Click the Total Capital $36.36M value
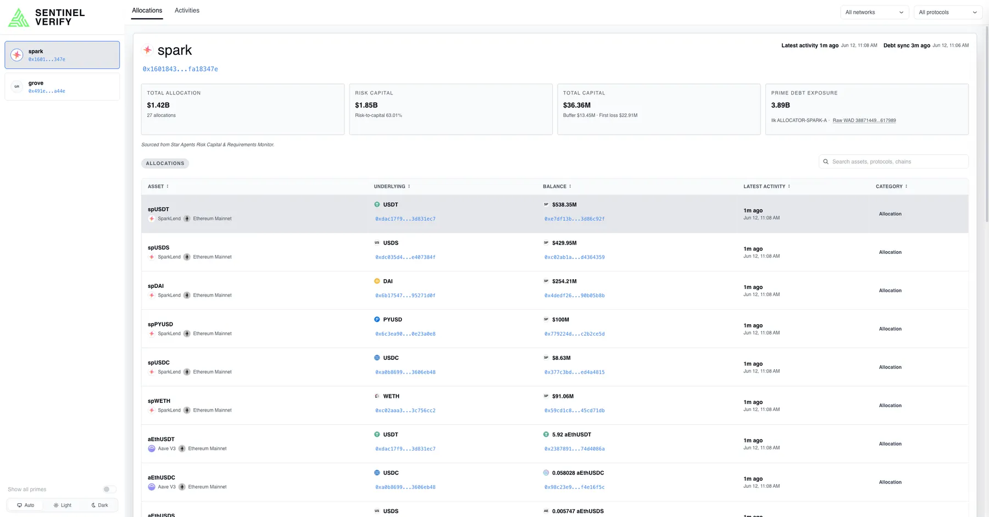 click(577, 105)
